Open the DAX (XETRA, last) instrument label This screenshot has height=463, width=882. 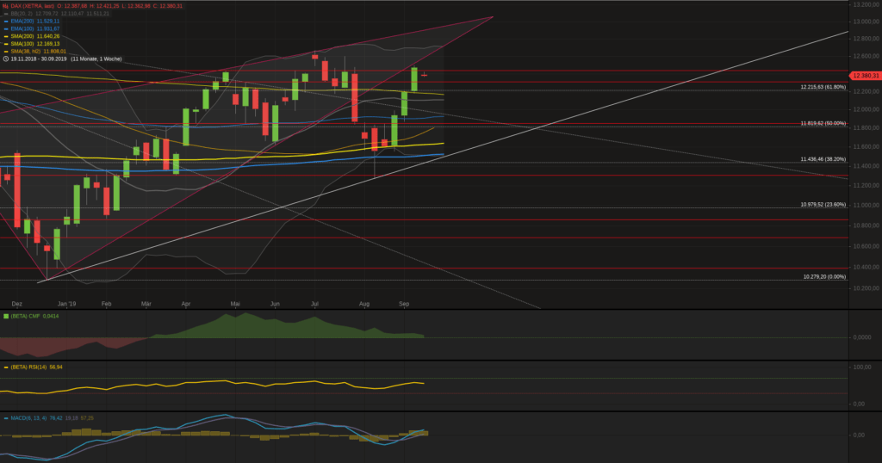point(33,6)
